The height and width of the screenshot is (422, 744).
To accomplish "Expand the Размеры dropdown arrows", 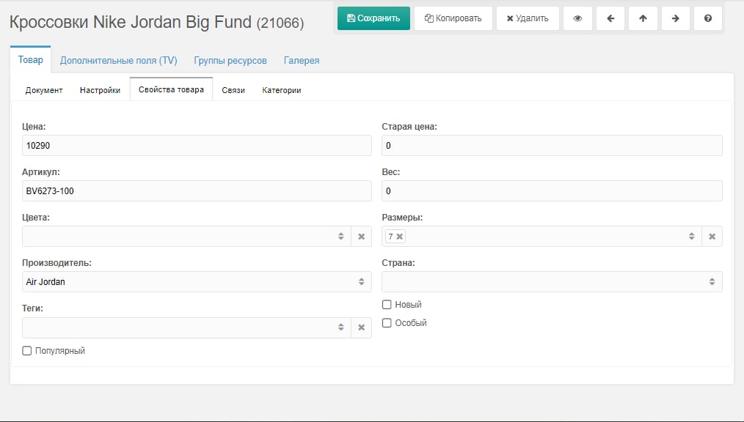I will click(692, 237).
